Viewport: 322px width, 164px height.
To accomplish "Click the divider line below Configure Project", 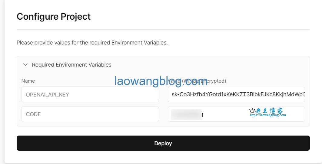I will coord(163,30).
